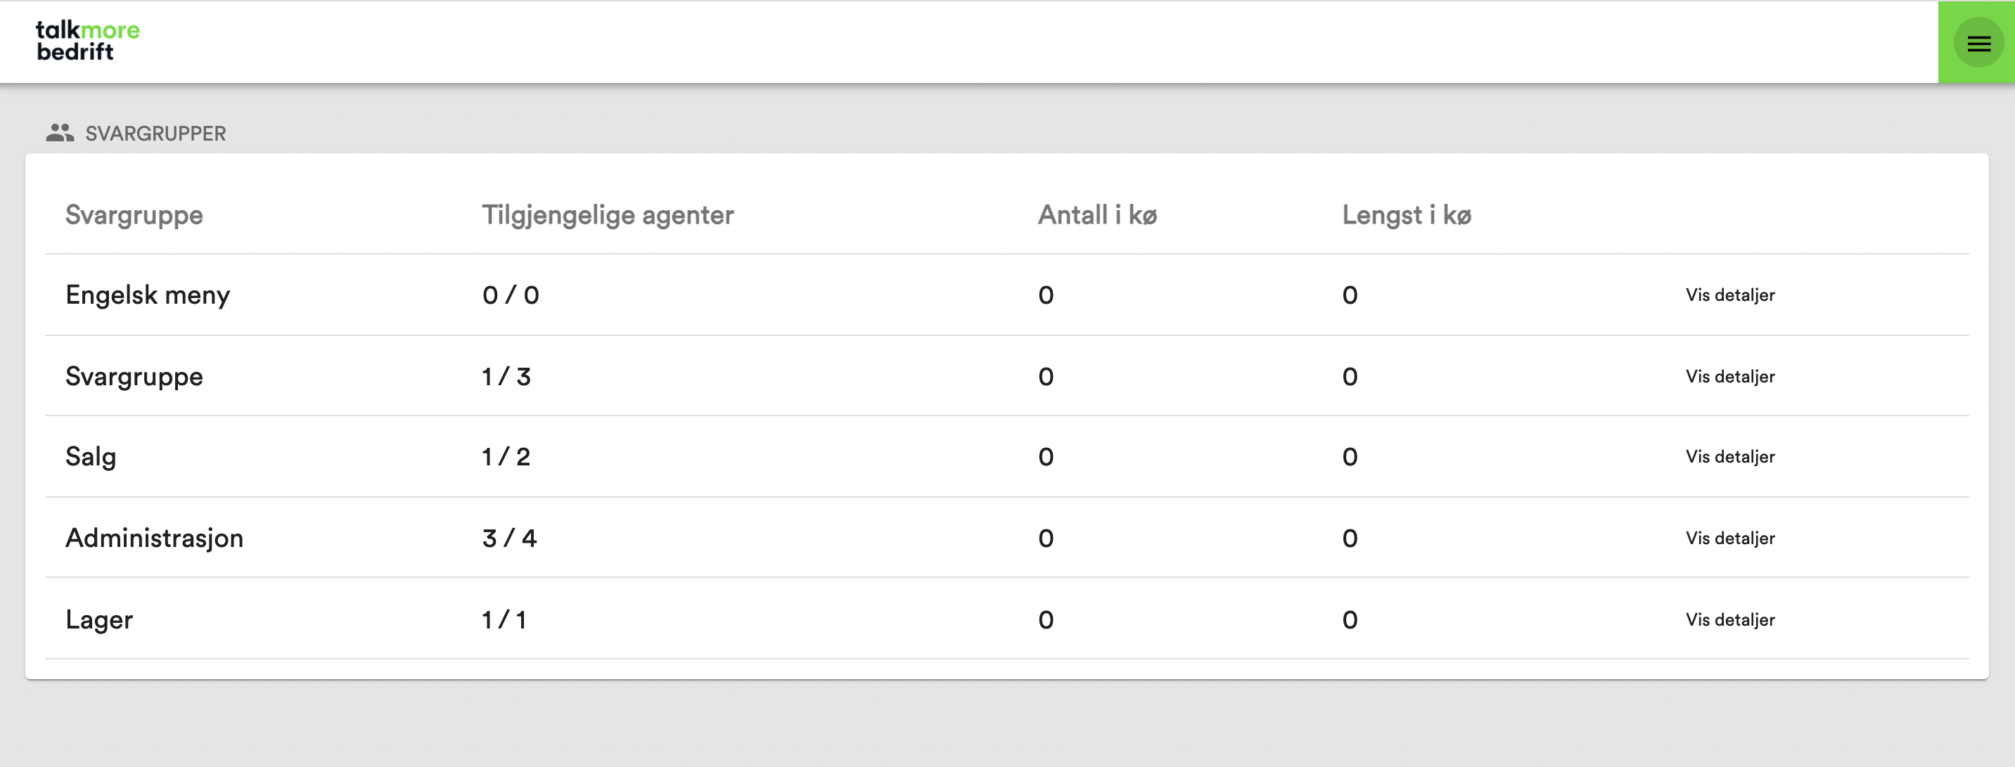Click the Lengst i kø header
Image resolution: width=2015 pixels, height=767 pixels.
tap(1407, 215)
